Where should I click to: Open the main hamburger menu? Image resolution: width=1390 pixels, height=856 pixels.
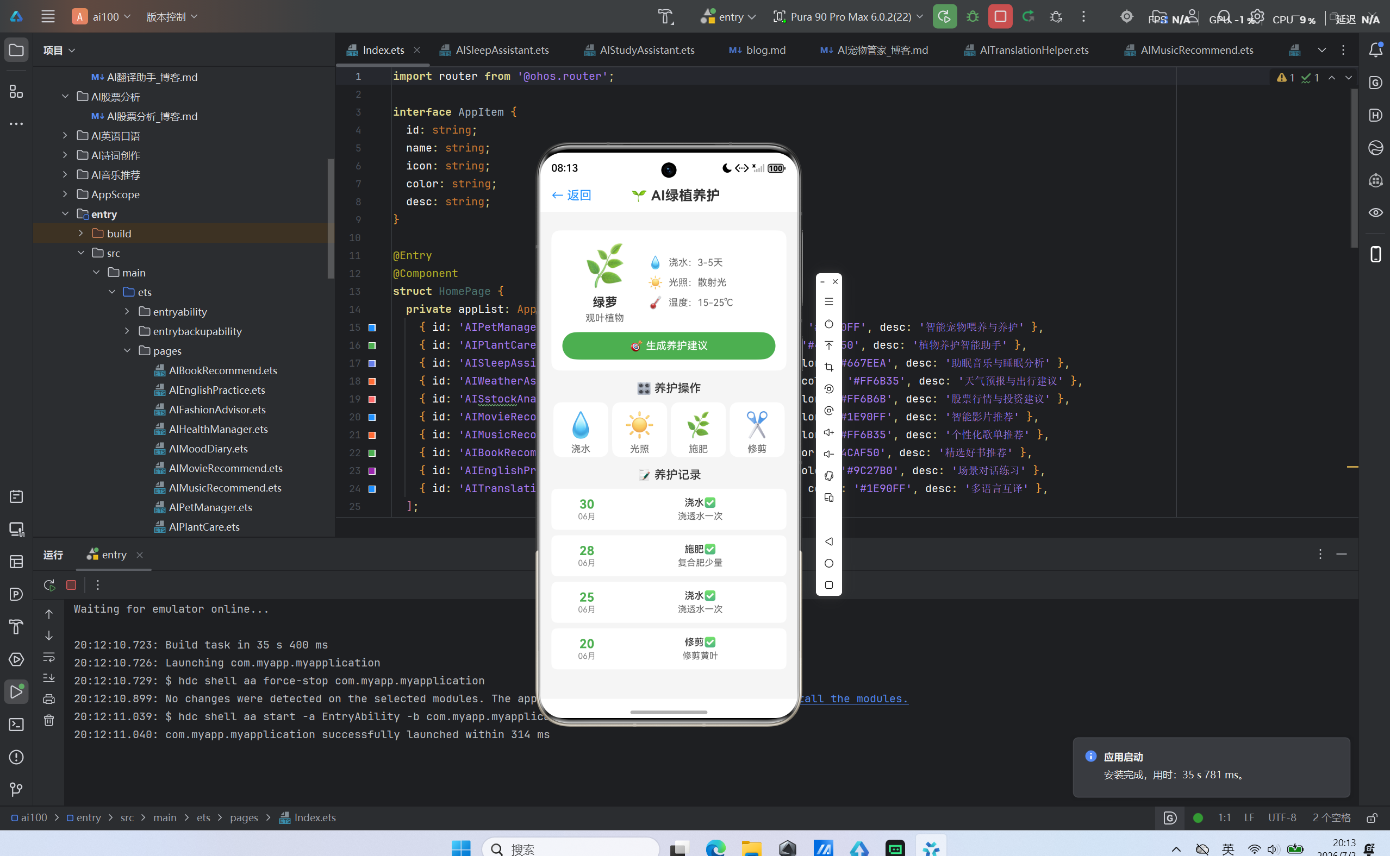48,16
